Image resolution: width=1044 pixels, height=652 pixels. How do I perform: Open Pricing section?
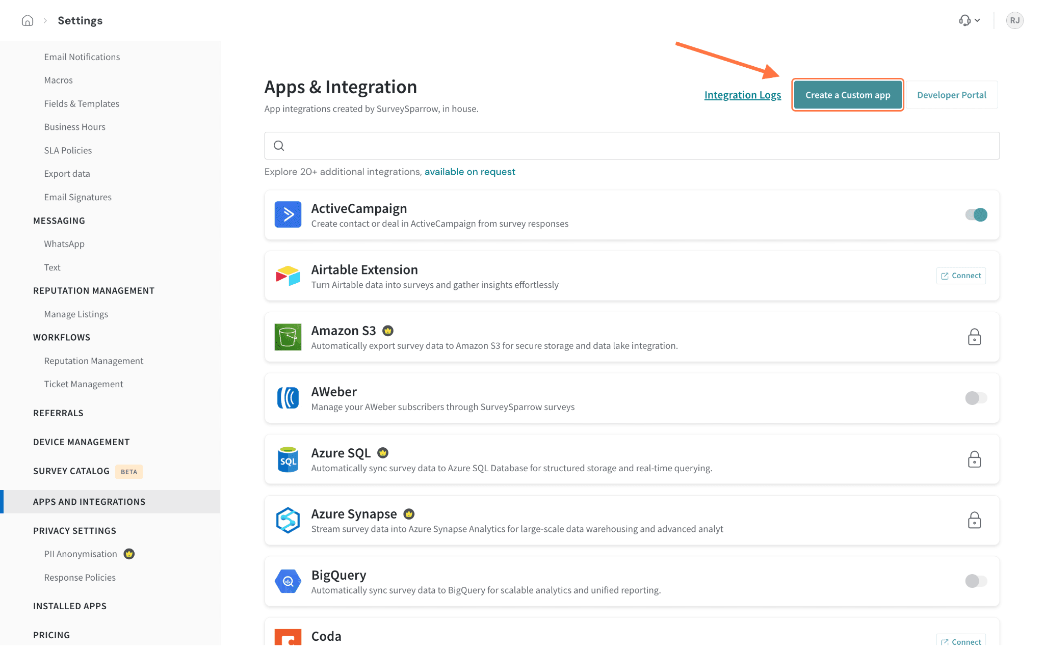tap(51, 635)
